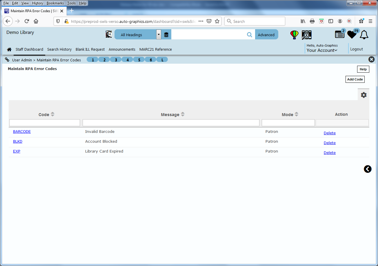
Task: Delete the Library Card Expired row
Action: (x=330, y=153)
